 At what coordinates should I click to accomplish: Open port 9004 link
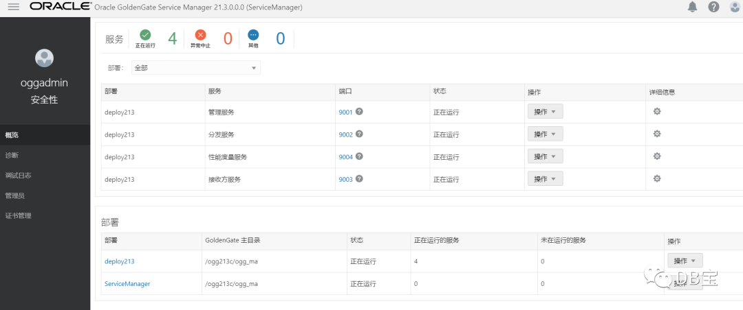[345, 157]
